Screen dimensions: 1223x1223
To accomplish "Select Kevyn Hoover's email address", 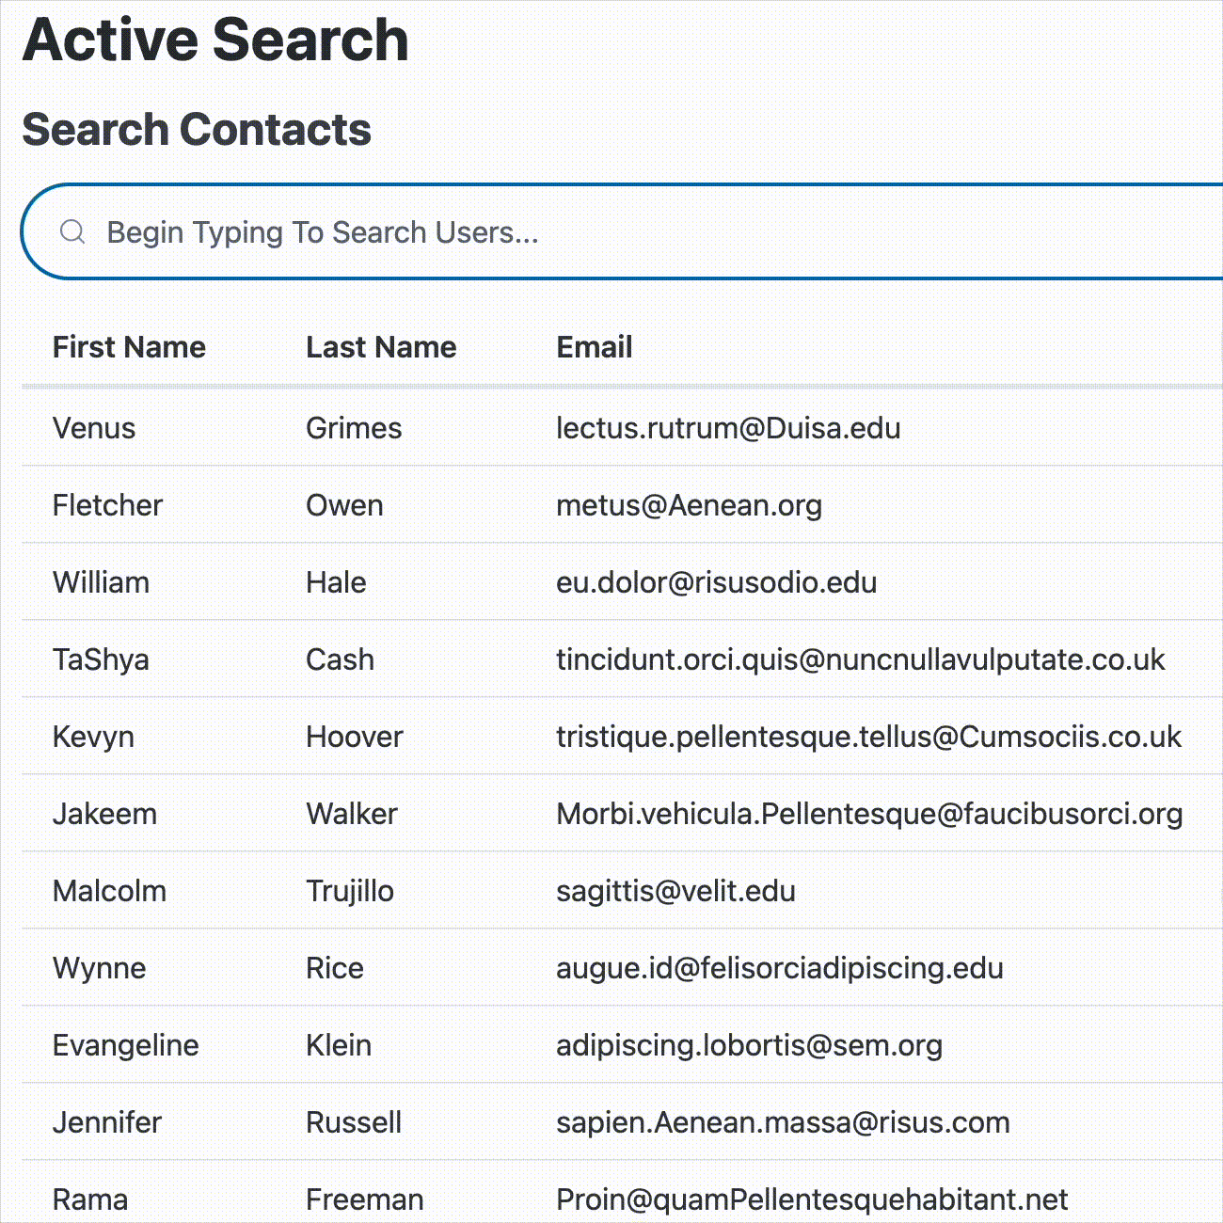I will pos(868,737).
